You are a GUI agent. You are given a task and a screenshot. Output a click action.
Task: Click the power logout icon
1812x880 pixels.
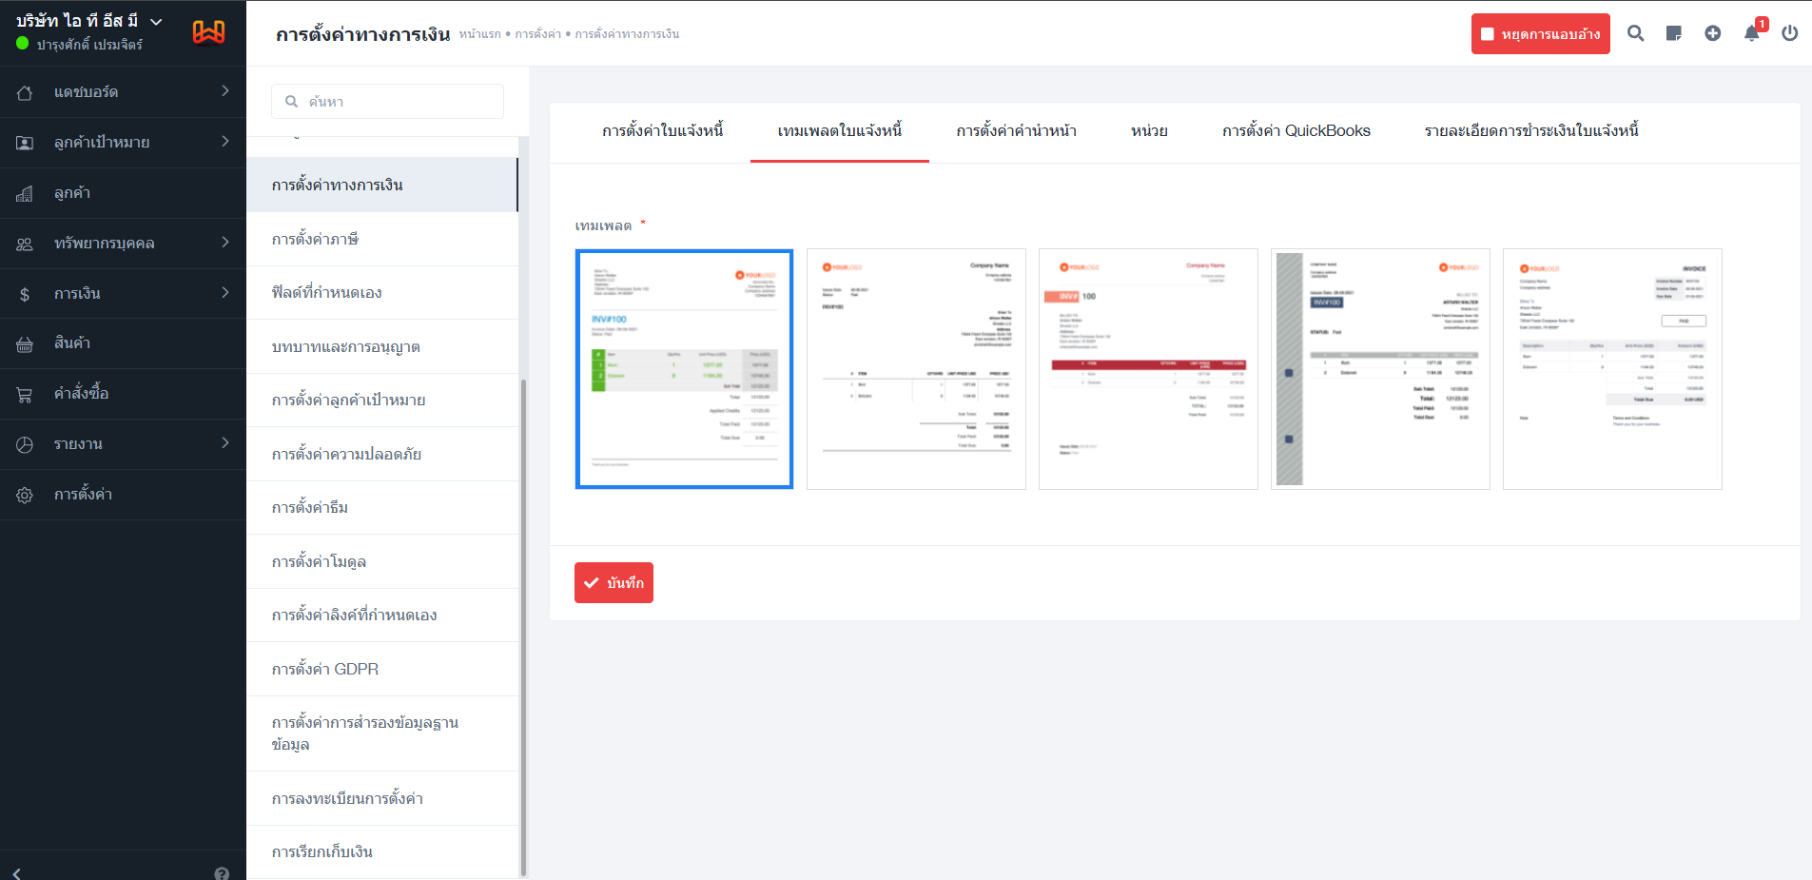click(x=1789, y=33)
